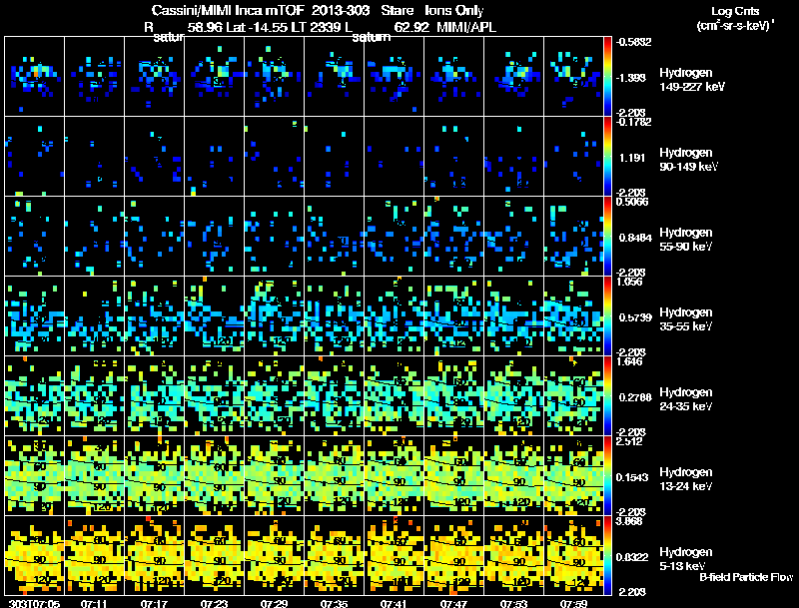Open the 13-24 keV panel above 07:47
Screen dimensions: 799x608
pos(453,476)
